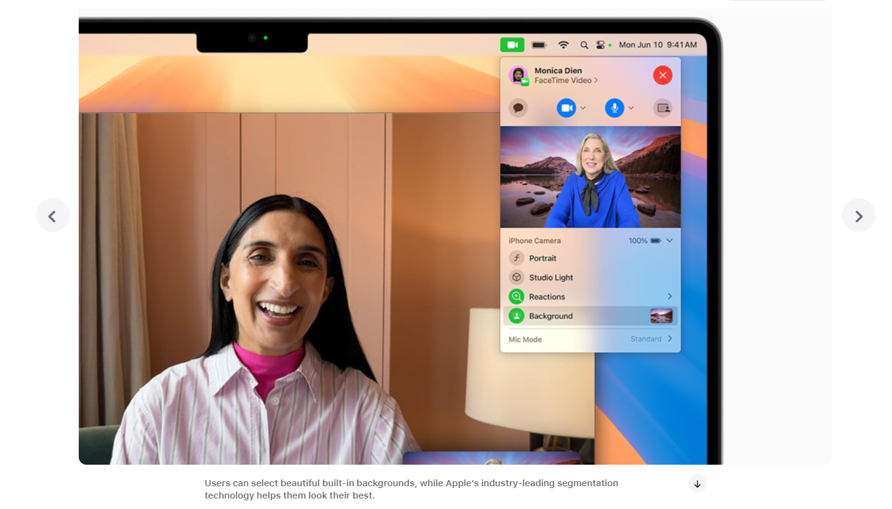
Task: Select the Reactions label
Action: click(x=547, y=297)
